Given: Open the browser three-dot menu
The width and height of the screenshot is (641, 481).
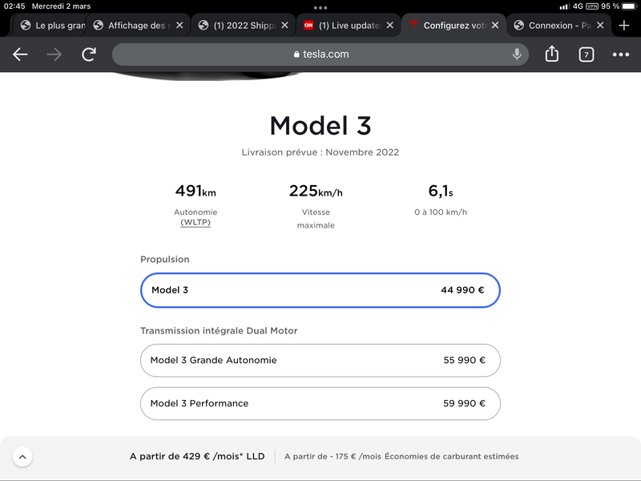Looking at the screenshot, I should [x=620, y=55].
